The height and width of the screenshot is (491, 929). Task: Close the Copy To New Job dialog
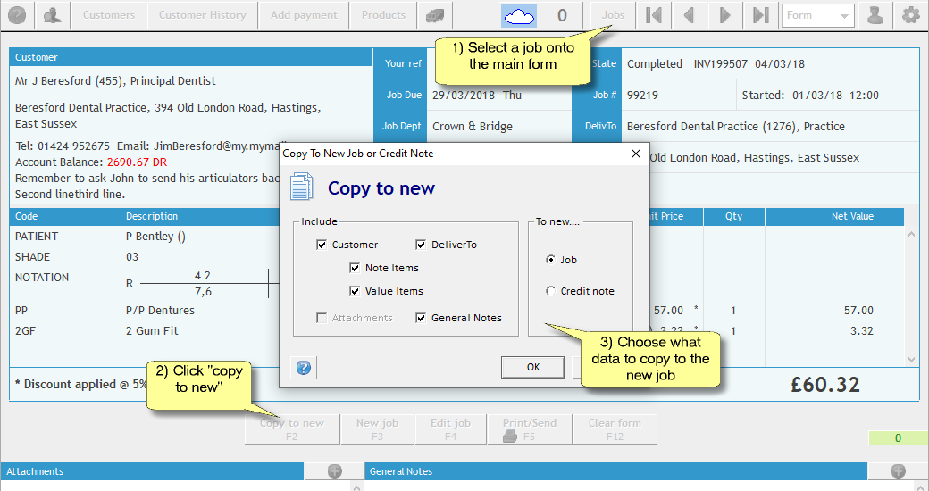tap(636, 154)
